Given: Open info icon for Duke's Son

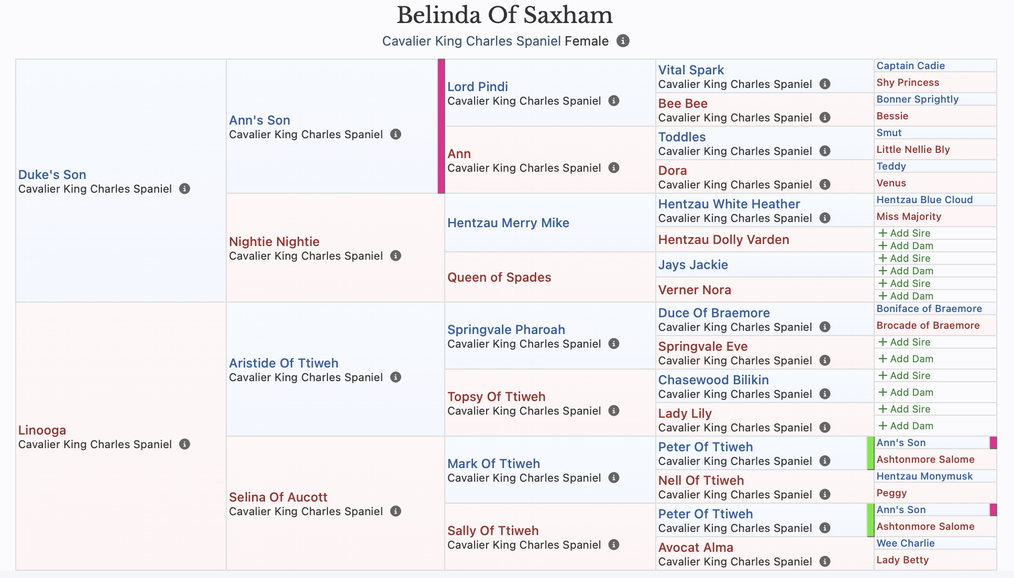Looking at the screenshot, I should (x=184, y=188).
